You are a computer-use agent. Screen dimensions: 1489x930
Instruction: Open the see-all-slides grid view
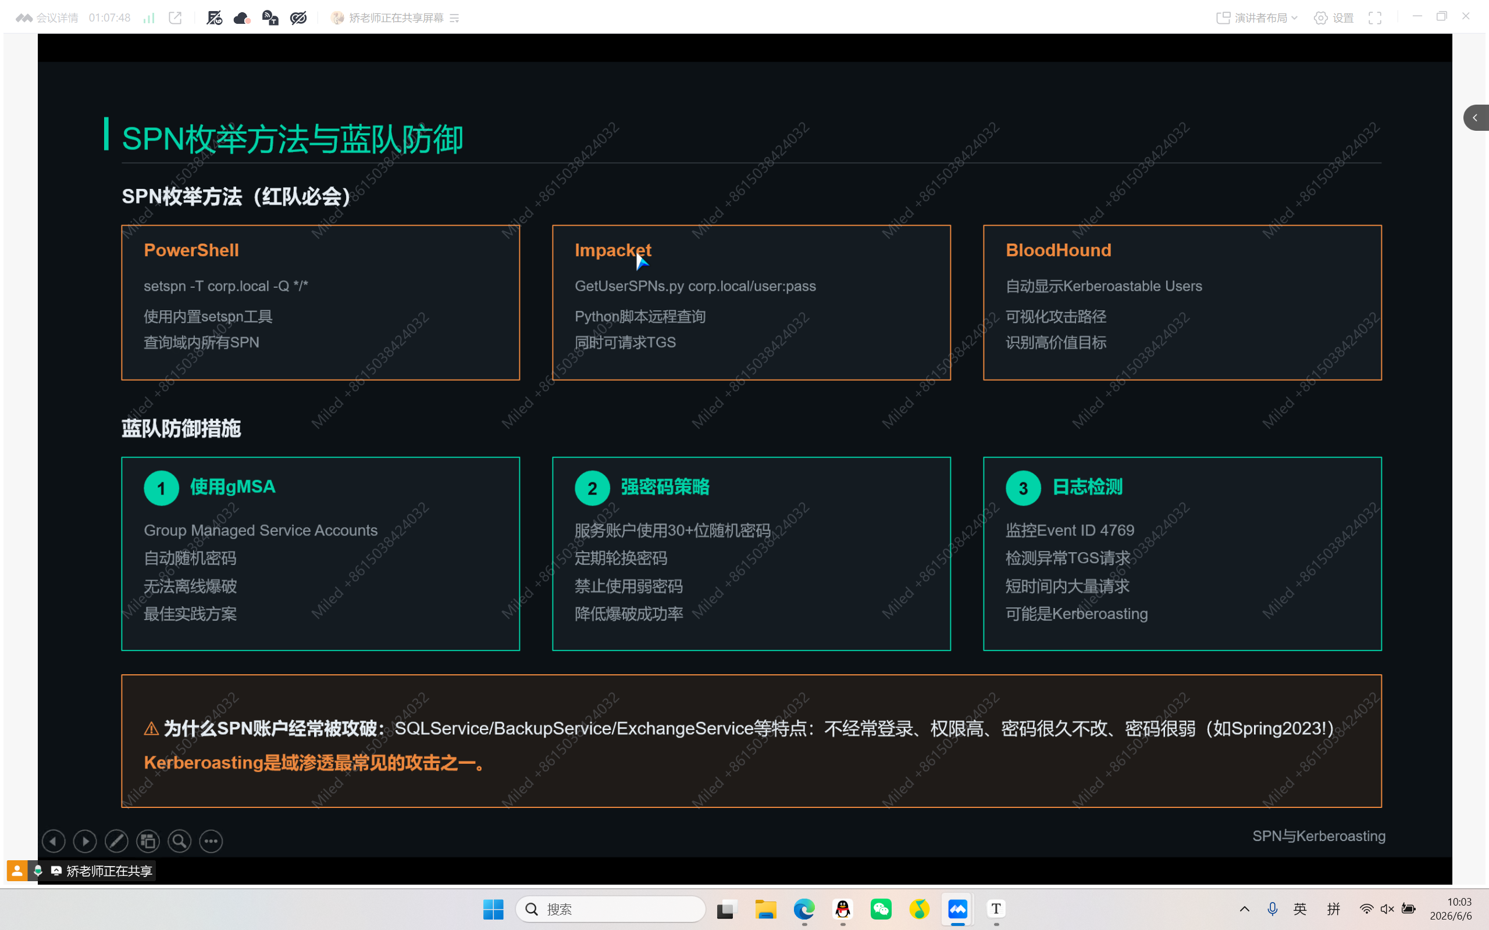pos(148,841)
